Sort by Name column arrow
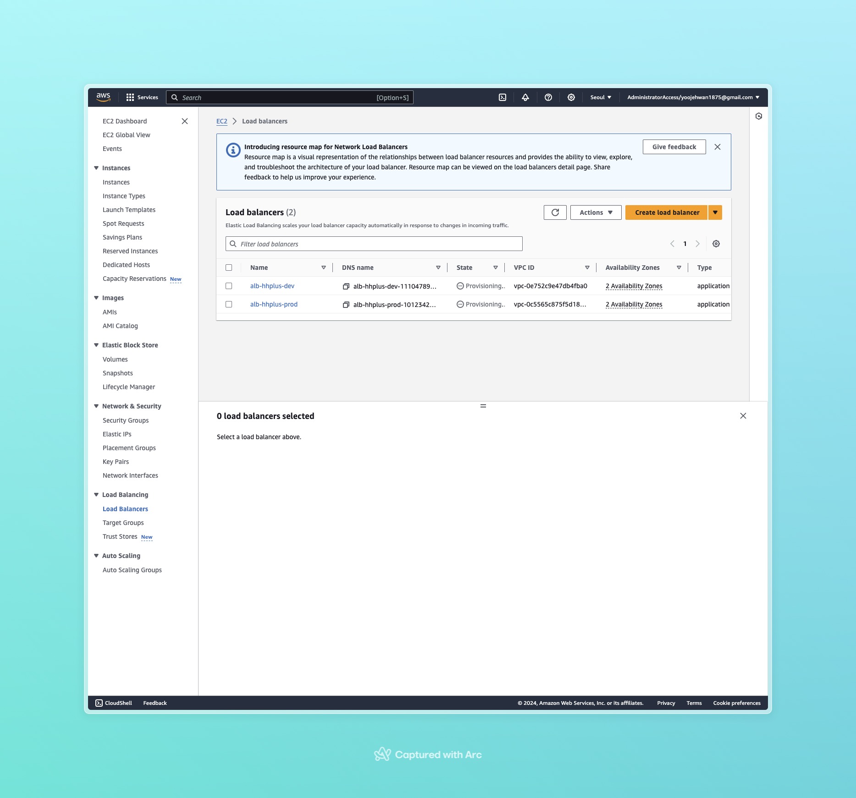The width and height of the screenshot is (856, 798). tap(324, 268)
